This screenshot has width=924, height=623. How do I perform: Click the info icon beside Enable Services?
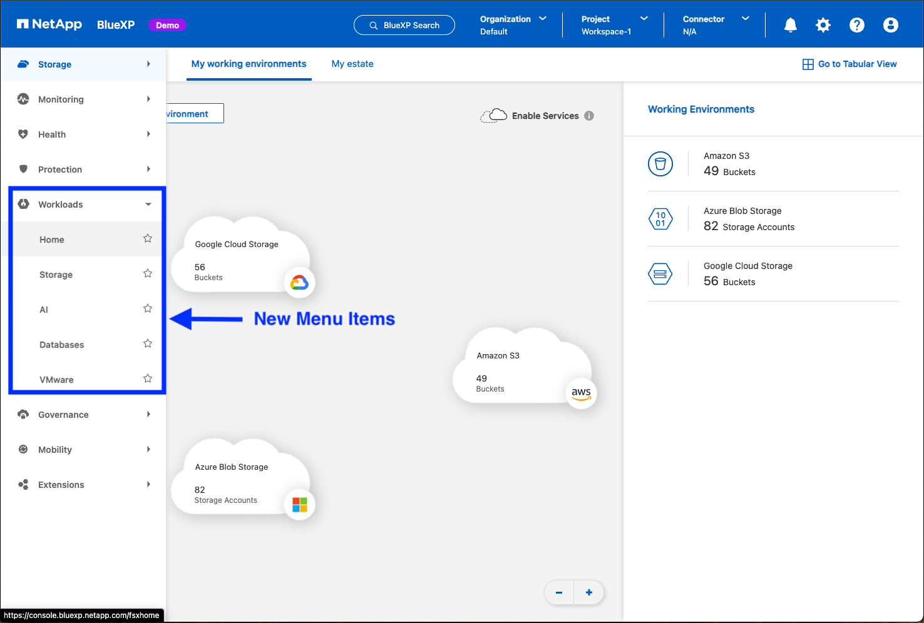pos(589,116)
